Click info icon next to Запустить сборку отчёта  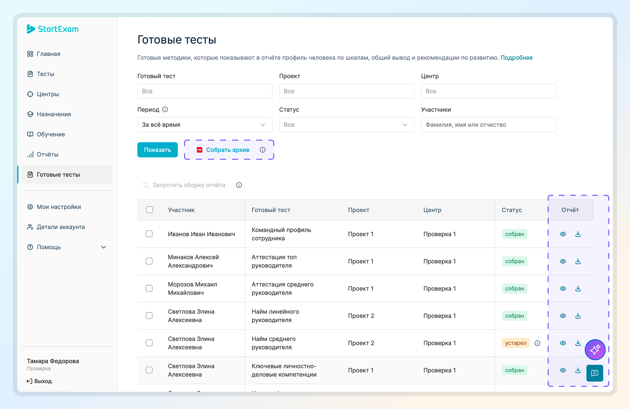point(239,185)
